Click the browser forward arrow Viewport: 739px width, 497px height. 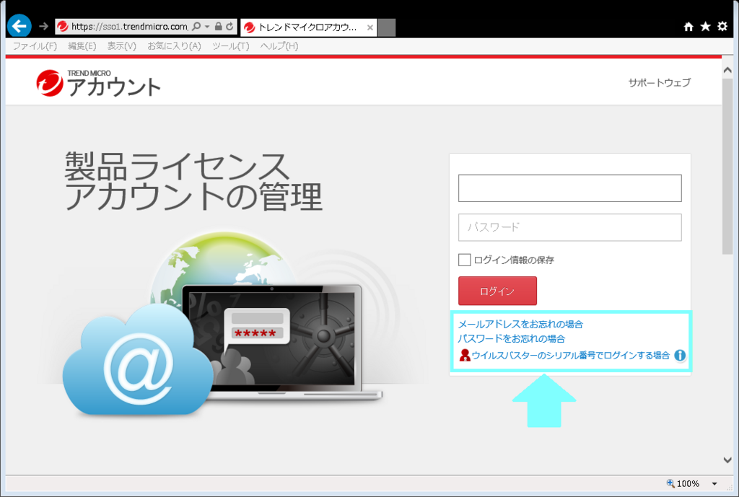pos(43,27)
